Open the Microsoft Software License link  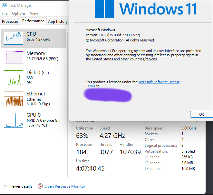click(x=159, y=82)
